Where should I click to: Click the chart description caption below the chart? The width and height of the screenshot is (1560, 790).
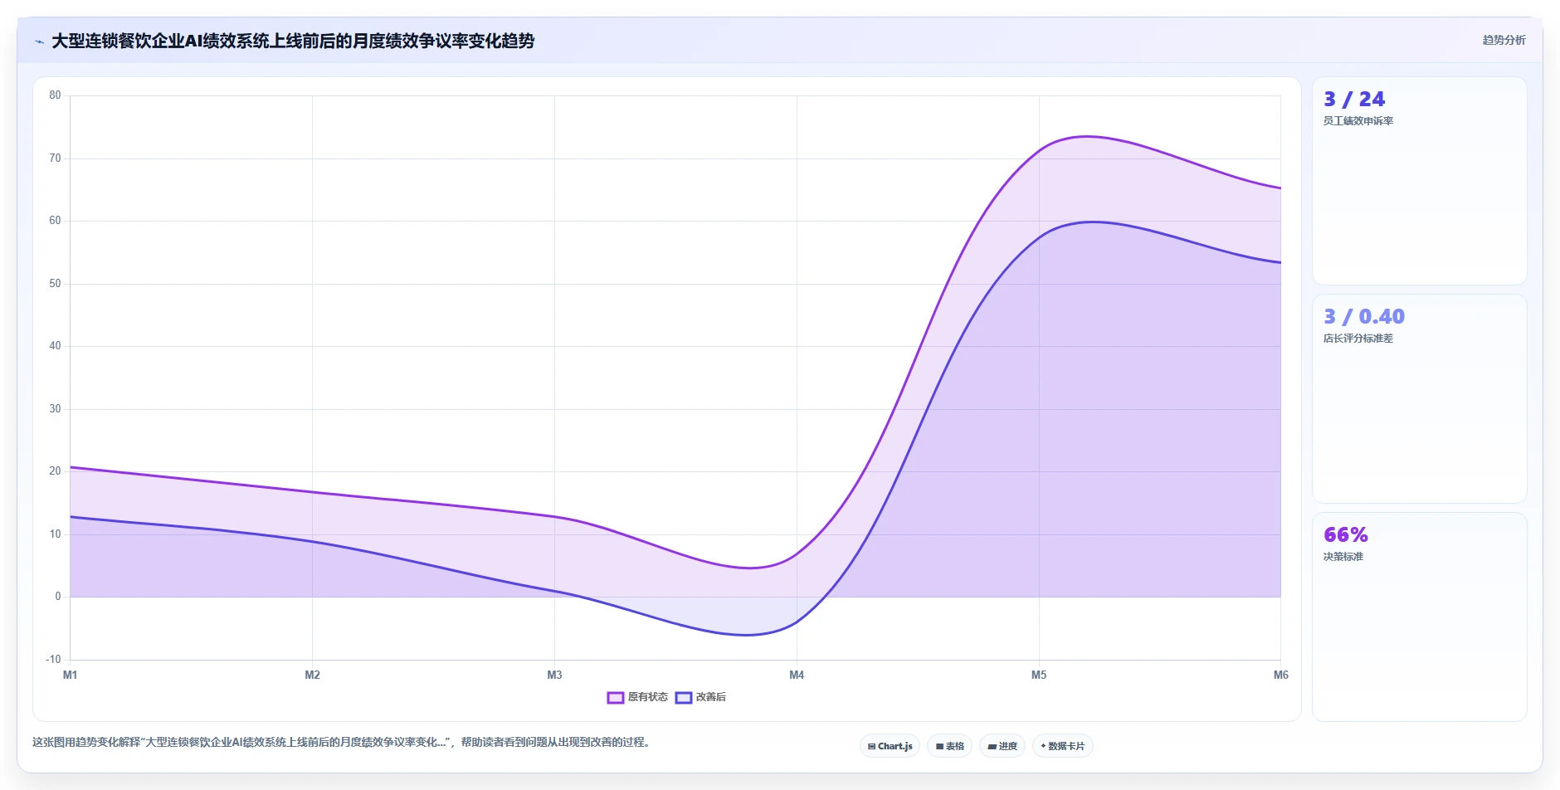(341, 742)
